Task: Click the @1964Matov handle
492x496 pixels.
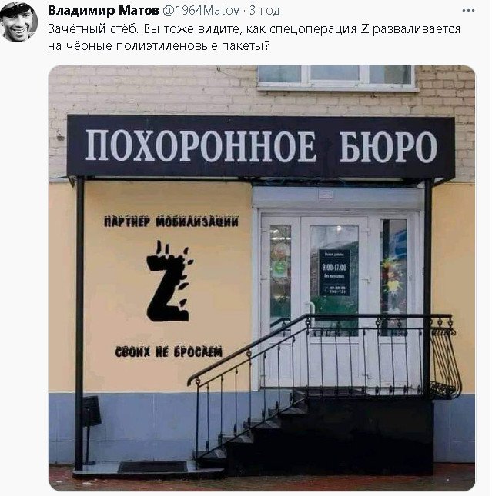Action: point(201,11)
